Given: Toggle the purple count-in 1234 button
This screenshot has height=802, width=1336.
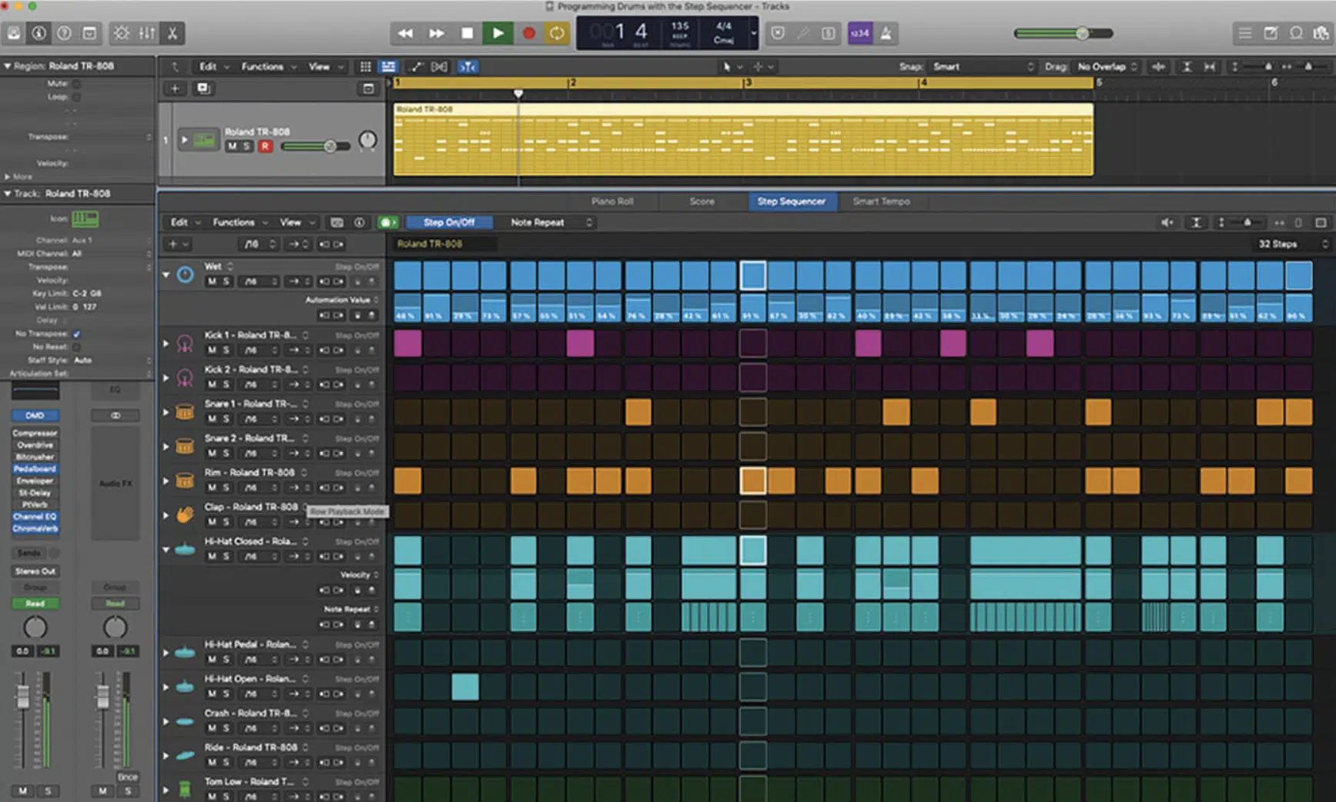Looking at the screenshot, I should point(859,33).
